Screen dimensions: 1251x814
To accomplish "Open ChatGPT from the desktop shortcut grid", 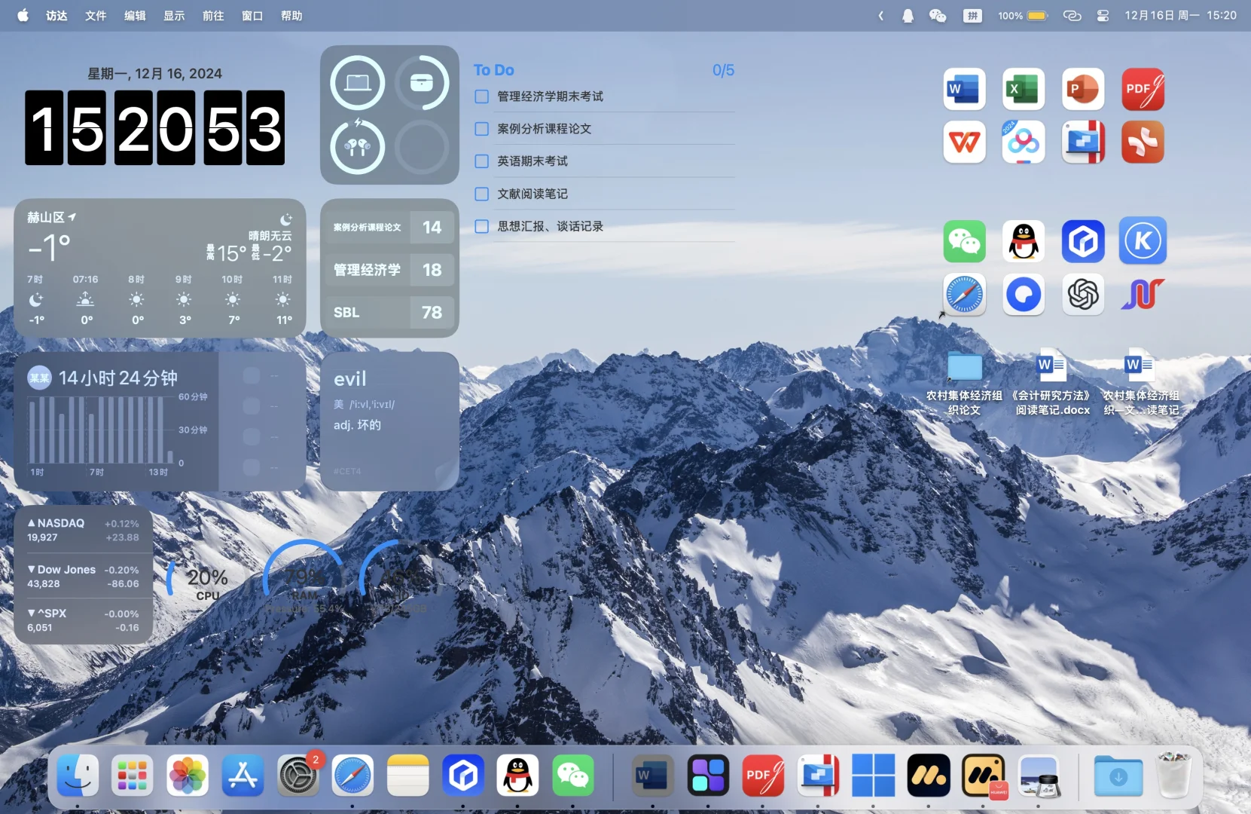I will [1083, 294].
